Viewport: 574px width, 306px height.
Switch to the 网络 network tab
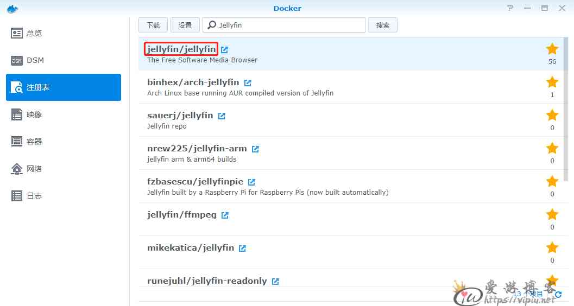click(x=64, y=169)
